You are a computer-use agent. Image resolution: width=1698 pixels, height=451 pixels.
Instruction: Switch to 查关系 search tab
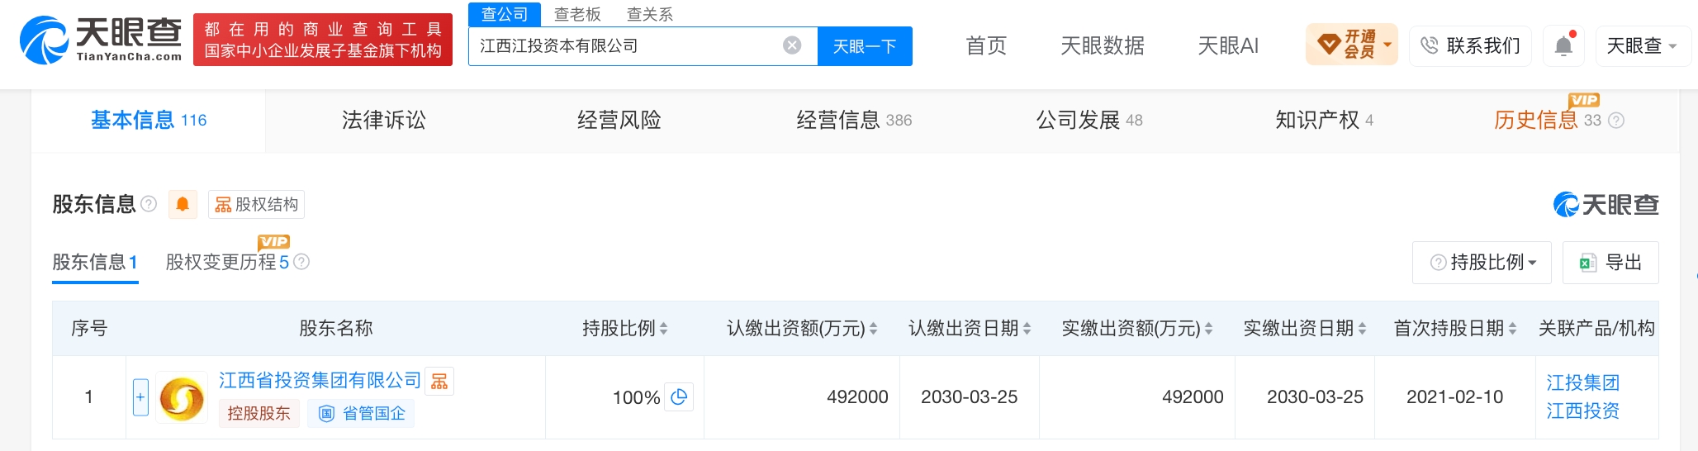coord(650,14)
